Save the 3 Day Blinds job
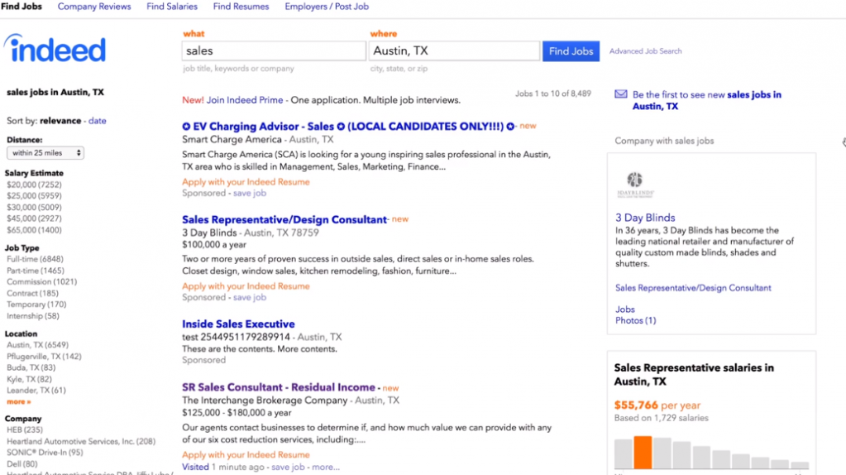 (x=249, y=297)
